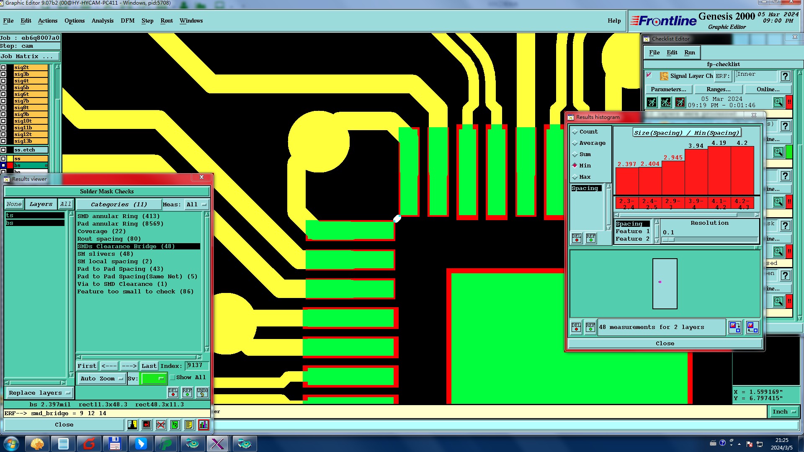
Task: Select the Sum radio button
Action: [x=575, y=154]
